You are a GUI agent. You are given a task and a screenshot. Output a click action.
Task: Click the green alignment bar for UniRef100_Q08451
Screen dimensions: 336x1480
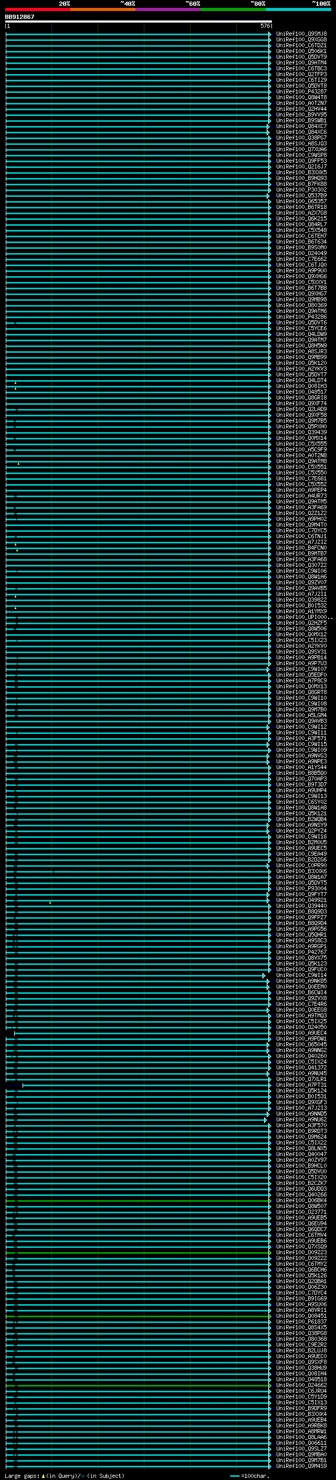pos(138,1316)
